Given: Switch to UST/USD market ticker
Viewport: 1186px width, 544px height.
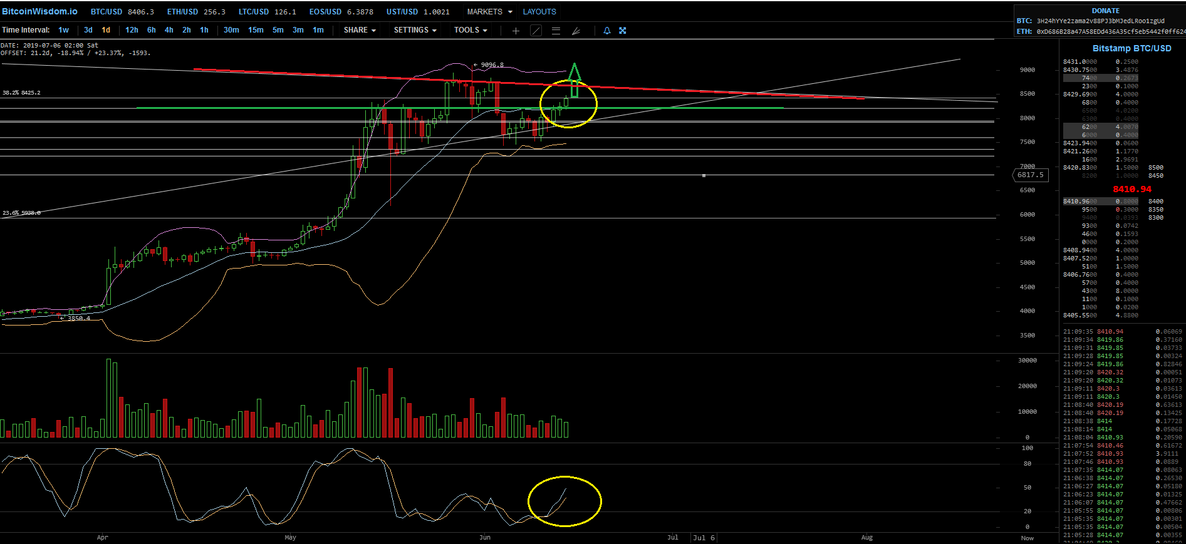Looking at the screenshot, I should pos(418,12).
